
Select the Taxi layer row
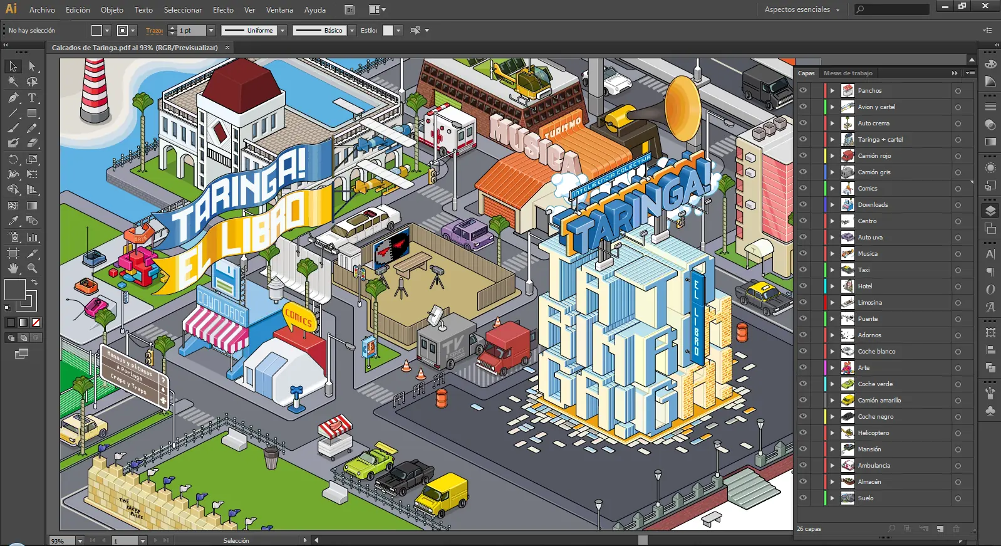click(884, 270)
